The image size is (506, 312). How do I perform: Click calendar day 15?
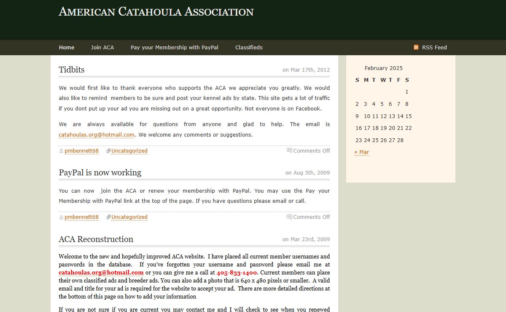pyautogui.click(x=409, y=116)
